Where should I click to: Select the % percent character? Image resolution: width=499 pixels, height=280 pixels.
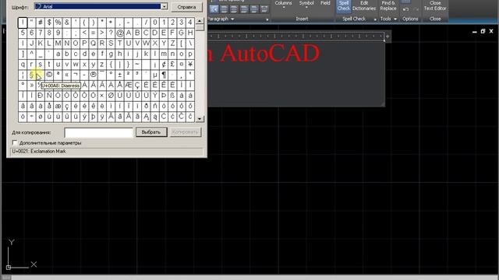point(58,23)
